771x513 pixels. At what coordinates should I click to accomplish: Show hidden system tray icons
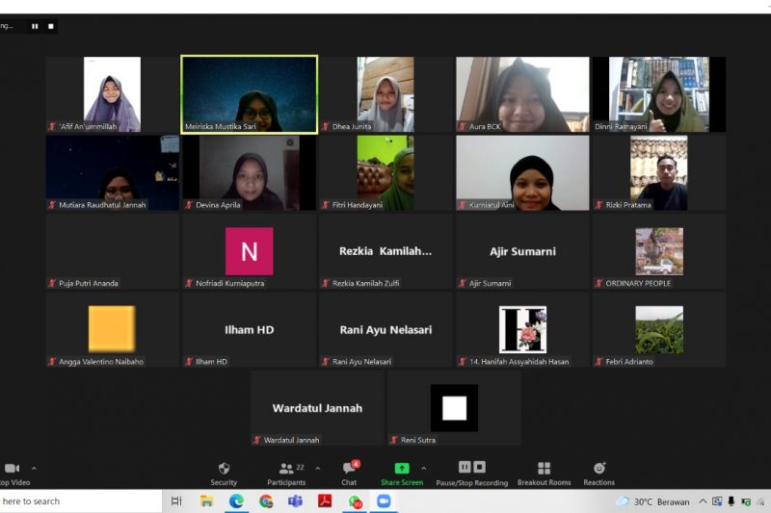[x=703, y=501]
